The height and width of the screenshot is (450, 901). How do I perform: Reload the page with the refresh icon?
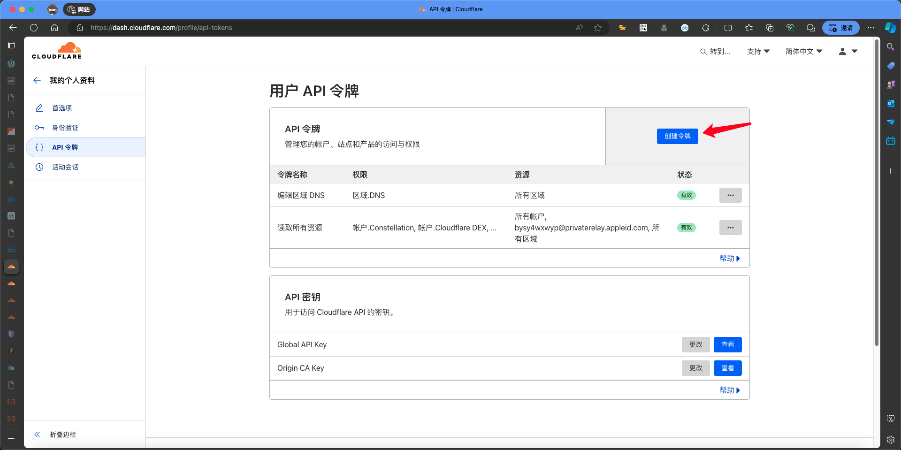34,28
